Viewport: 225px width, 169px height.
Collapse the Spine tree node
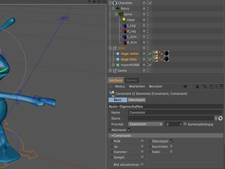[116, 14]
